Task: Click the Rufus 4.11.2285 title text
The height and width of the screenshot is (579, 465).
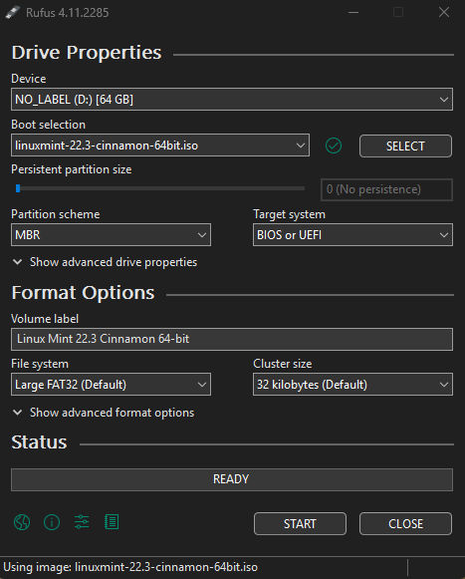Action: coord(67,13)
